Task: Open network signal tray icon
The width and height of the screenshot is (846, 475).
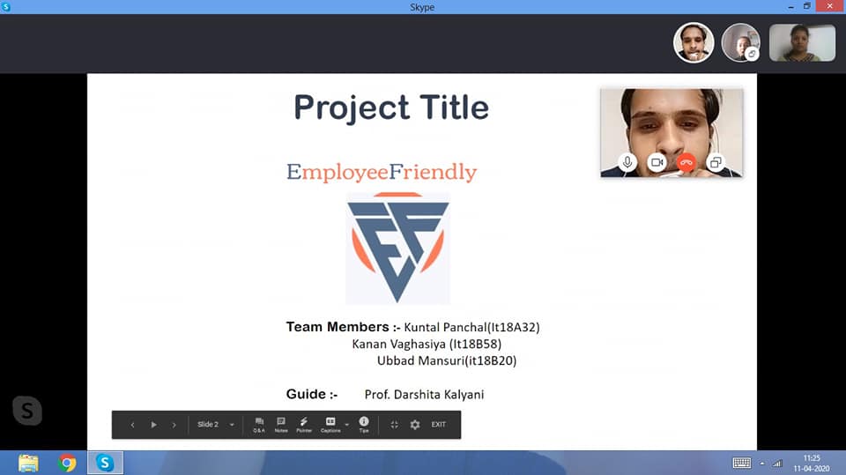Action: 777,464
